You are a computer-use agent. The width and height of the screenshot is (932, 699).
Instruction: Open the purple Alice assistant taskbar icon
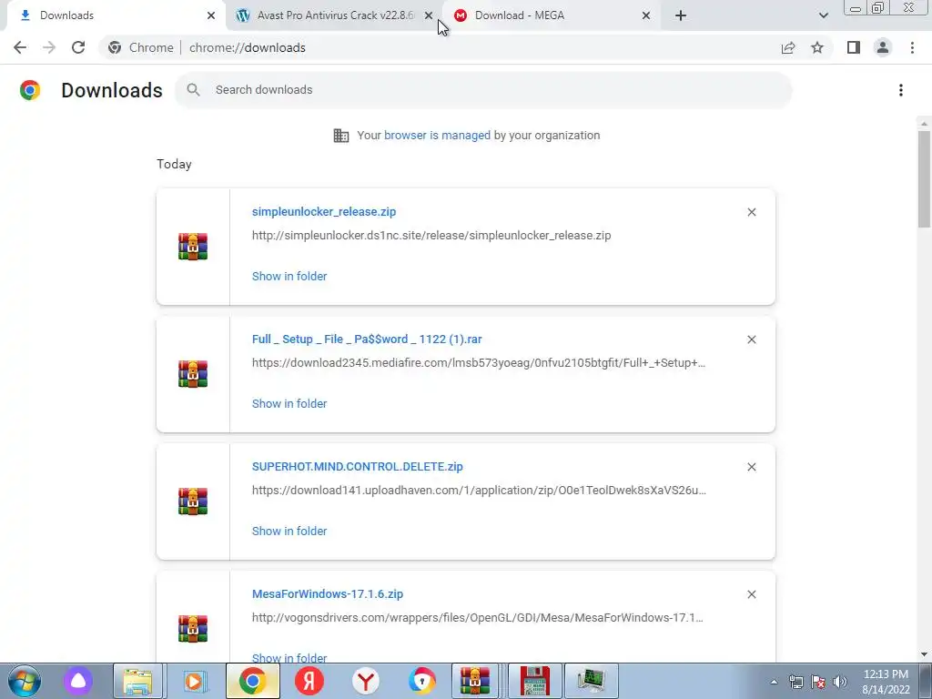tap(78, 681)
